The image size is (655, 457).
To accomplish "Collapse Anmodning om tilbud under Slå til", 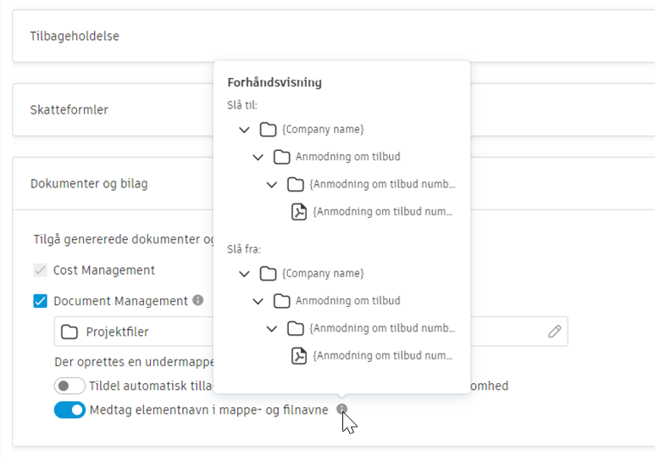I will [x=258, y=157].
